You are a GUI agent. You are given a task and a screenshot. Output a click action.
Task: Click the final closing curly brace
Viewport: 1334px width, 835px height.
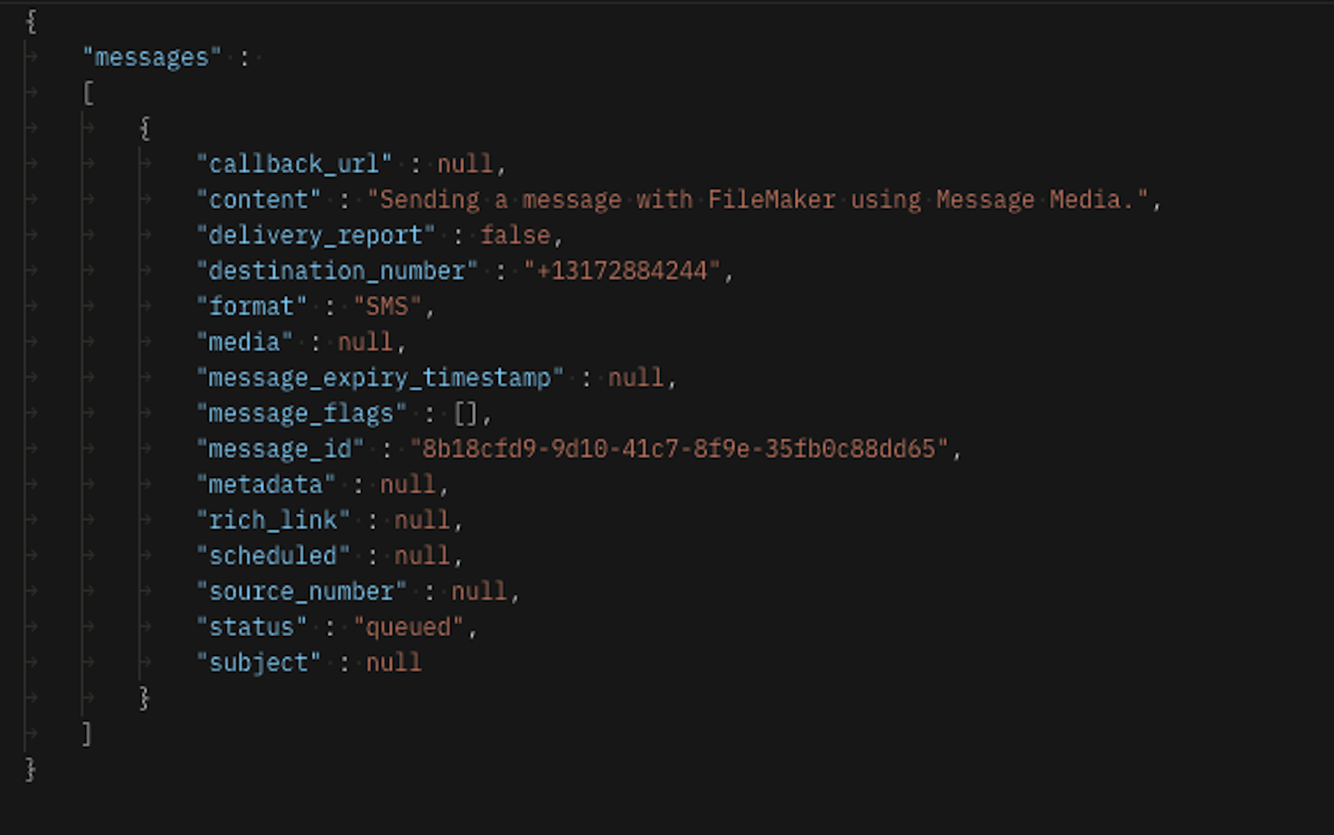click(31, 769)
